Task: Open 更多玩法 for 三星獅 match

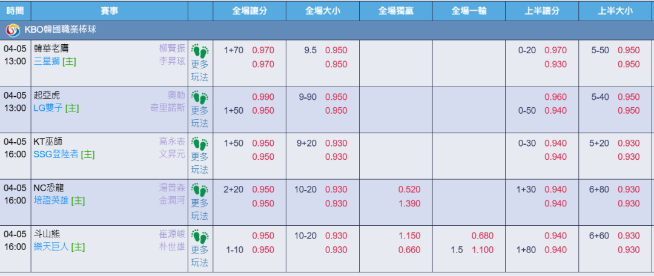Action: [x=200, y=71]
